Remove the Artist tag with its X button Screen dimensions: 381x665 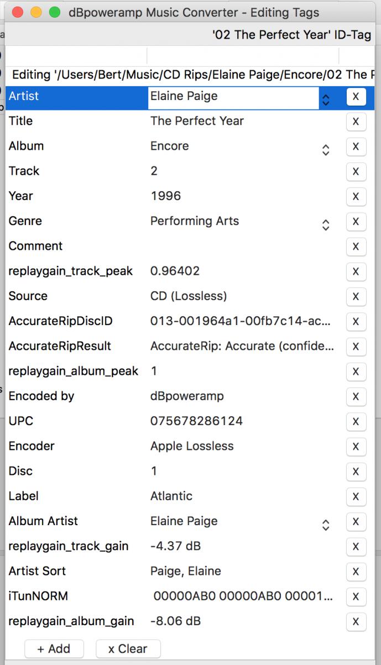click(356, 97)
